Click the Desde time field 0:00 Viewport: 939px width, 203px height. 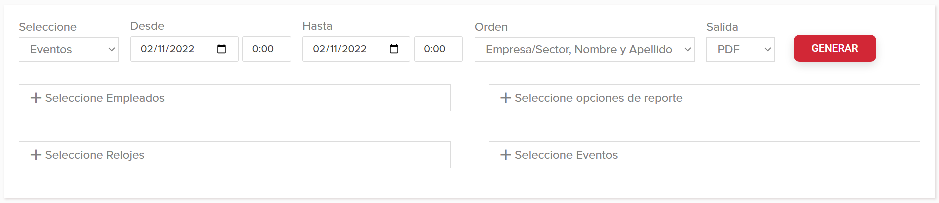coord(267,49)
